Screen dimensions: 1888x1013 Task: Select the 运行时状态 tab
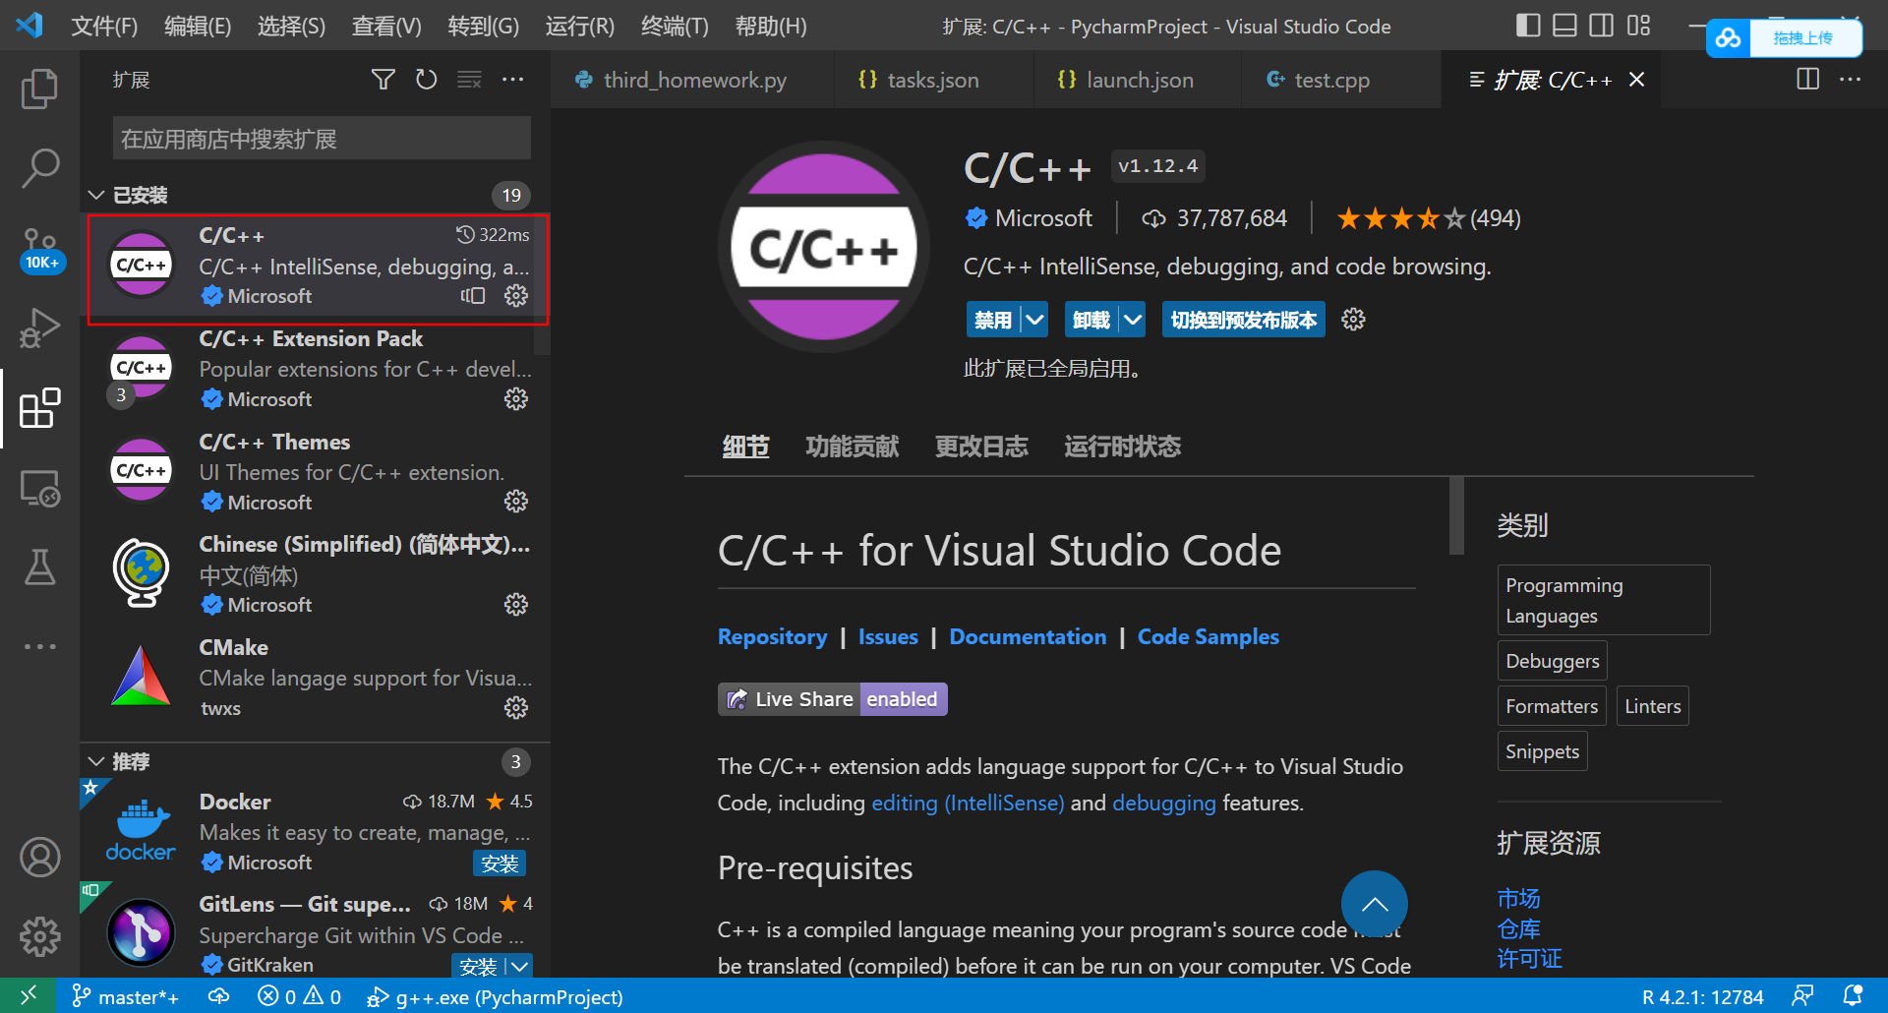pos(1122,447)
